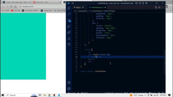Viewport: 173px width, 97px height.
Task: Open the VS Code hamburger menu
Action: pyautogui.click(x=73, y=3)
